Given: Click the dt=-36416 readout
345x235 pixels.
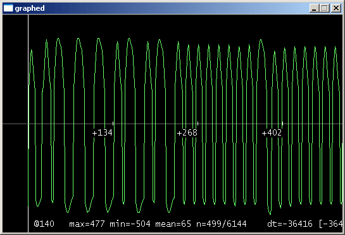Looking at the screenshot, I should 290,224.
